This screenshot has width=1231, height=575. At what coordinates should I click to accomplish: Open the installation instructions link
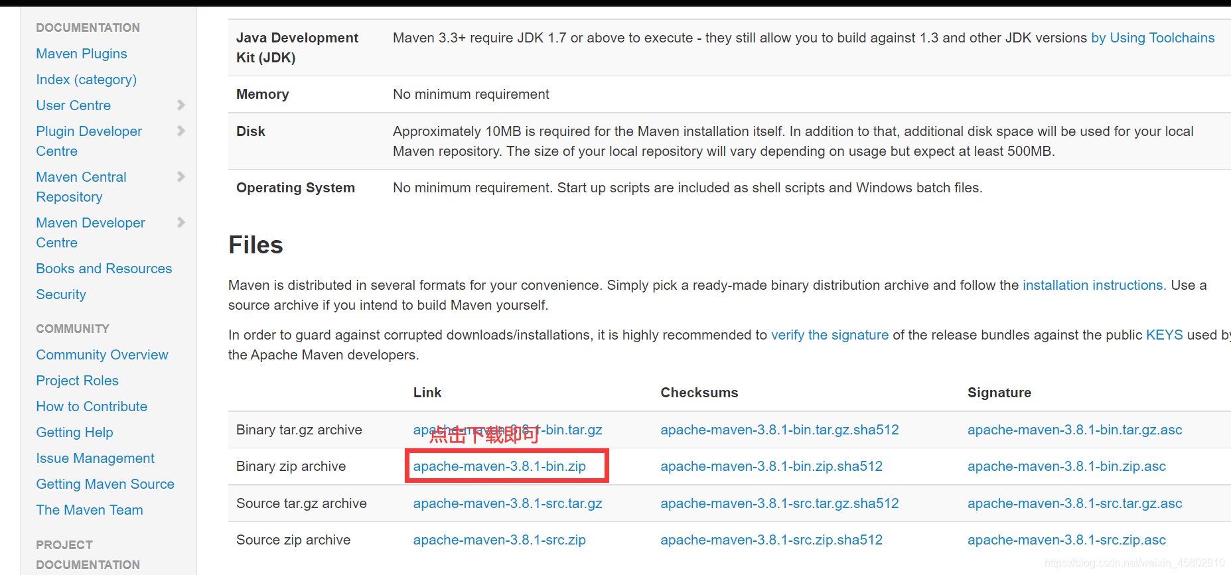tap(1094, 285)
